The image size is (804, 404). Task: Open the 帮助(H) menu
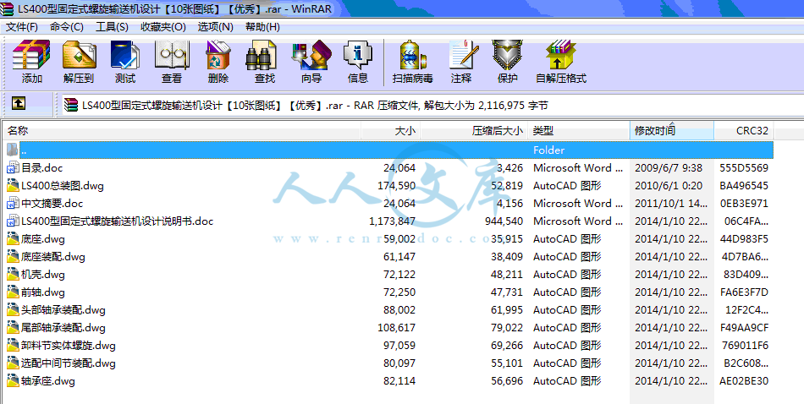point(262,27)
